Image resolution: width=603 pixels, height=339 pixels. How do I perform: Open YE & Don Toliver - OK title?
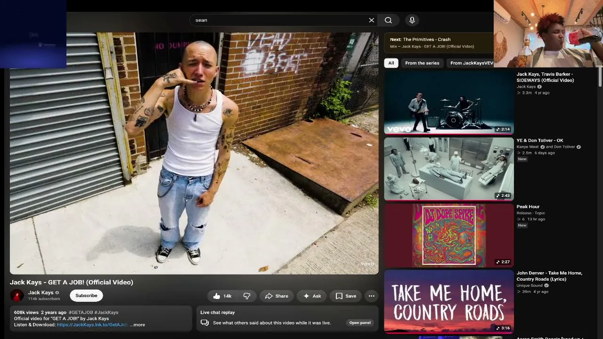tap(540, 140)
